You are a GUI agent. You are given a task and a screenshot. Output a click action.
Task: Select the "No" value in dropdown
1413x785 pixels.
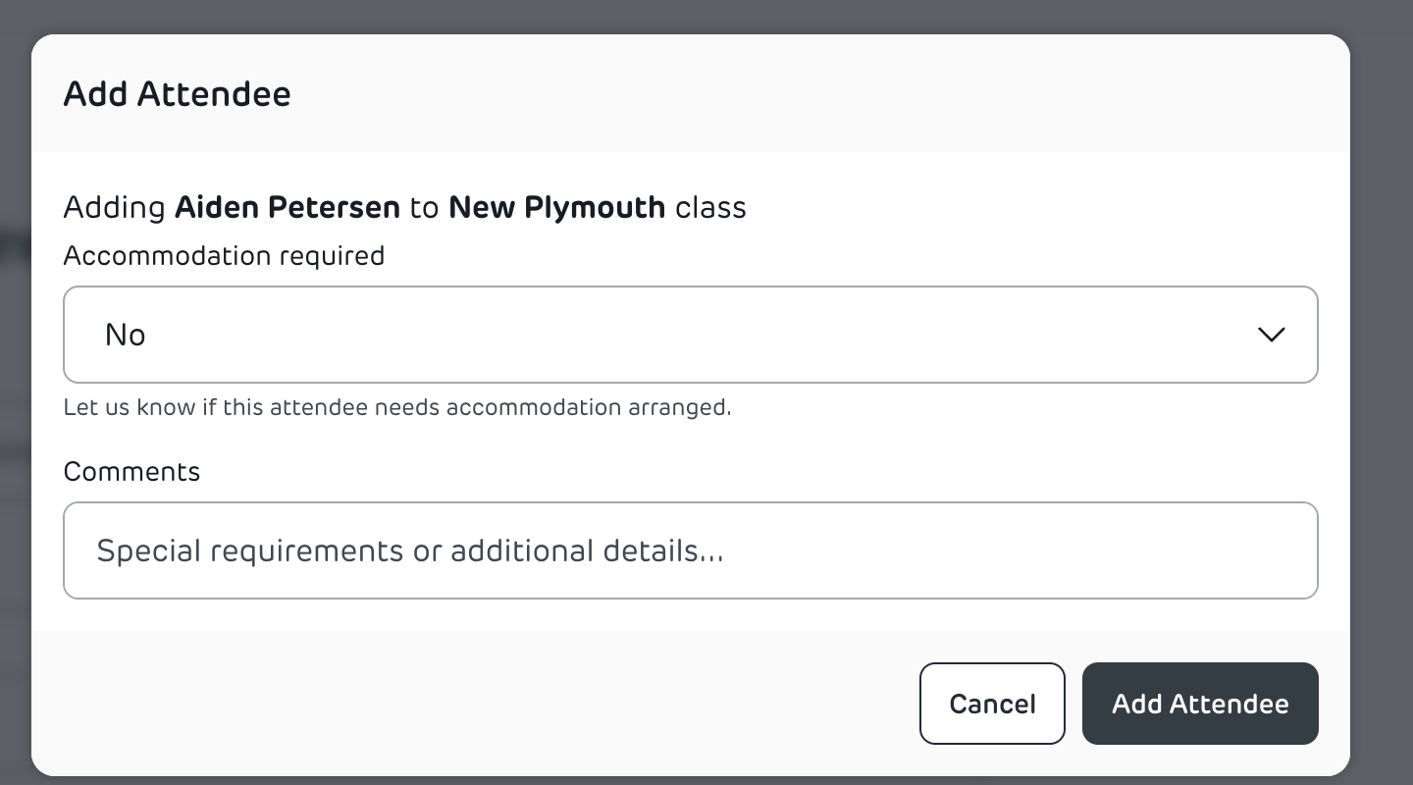(x=126, y=335)
